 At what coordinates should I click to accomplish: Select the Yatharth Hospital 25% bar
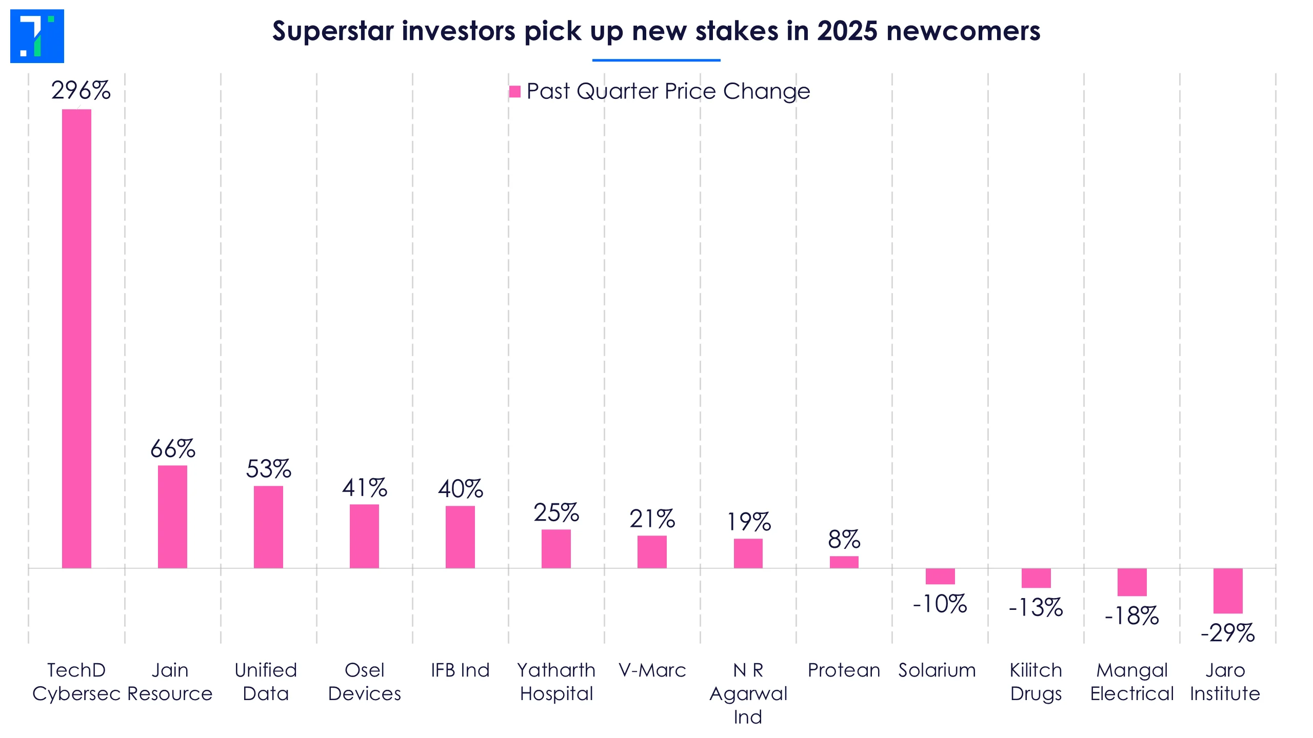coord(556,548)
